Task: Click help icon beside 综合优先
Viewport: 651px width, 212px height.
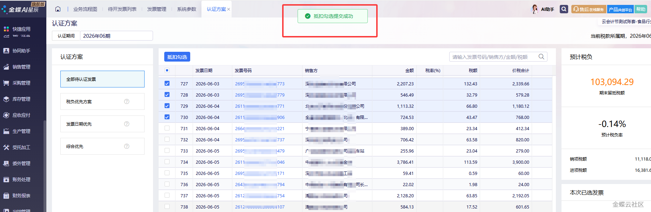Action: coord(127,146)
